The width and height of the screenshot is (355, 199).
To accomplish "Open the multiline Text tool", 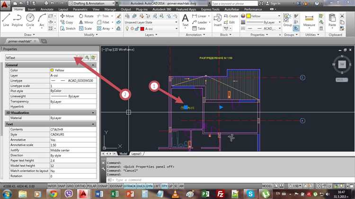I will [185, 20].
